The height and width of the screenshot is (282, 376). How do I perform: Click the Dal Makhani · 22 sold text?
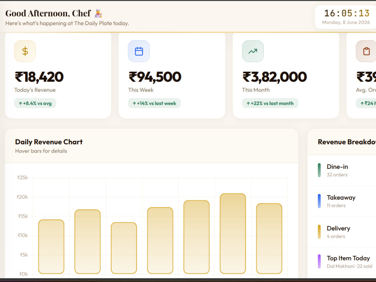click(x=349, y=266)
